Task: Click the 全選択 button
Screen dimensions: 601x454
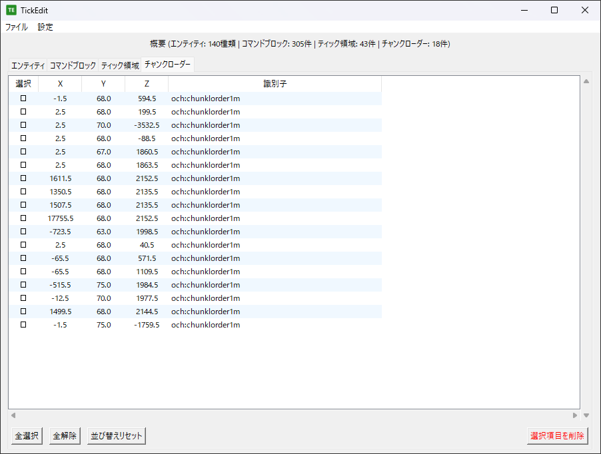Action: (27, 435)
